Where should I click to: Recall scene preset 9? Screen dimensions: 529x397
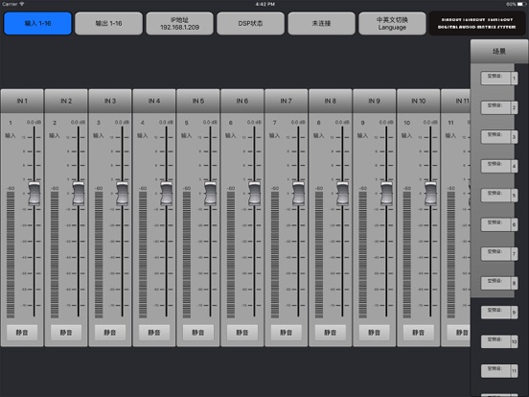click(499, 313)
